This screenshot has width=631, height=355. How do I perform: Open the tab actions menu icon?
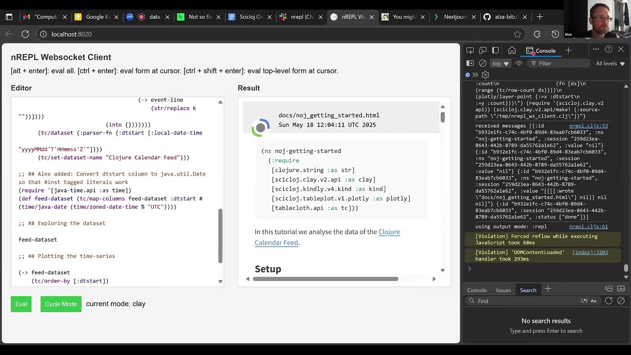pyautogui.click(x=9, y=17)
